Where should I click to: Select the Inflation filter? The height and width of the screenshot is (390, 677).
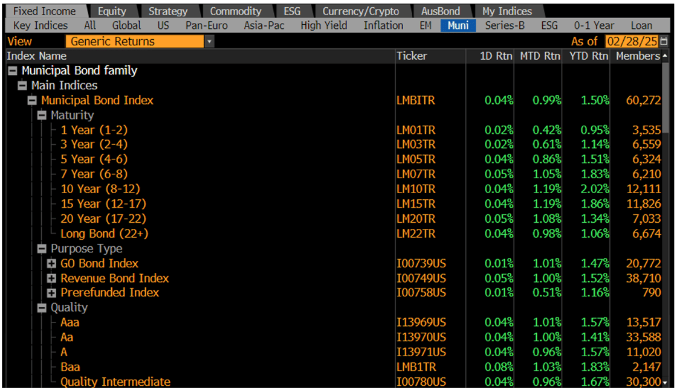(383, 25)
